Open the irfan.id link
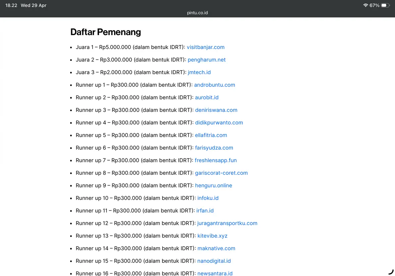This screenshot has height=276, width=395. [x=205, y=211]
